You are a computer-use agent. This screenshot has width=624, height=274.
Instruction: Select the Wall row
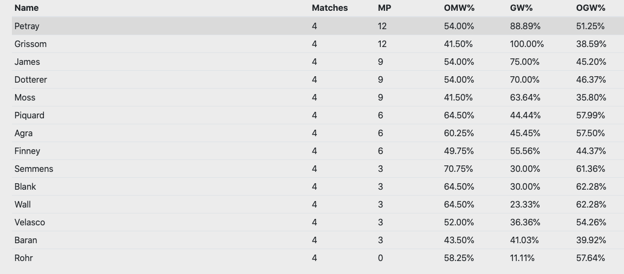(x=318, y=204)
